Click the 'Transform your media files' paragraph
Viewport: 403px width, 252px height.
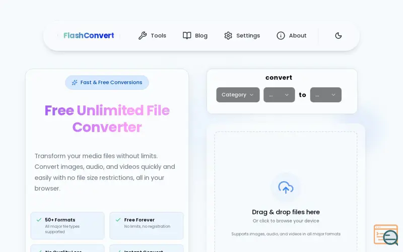105,172
